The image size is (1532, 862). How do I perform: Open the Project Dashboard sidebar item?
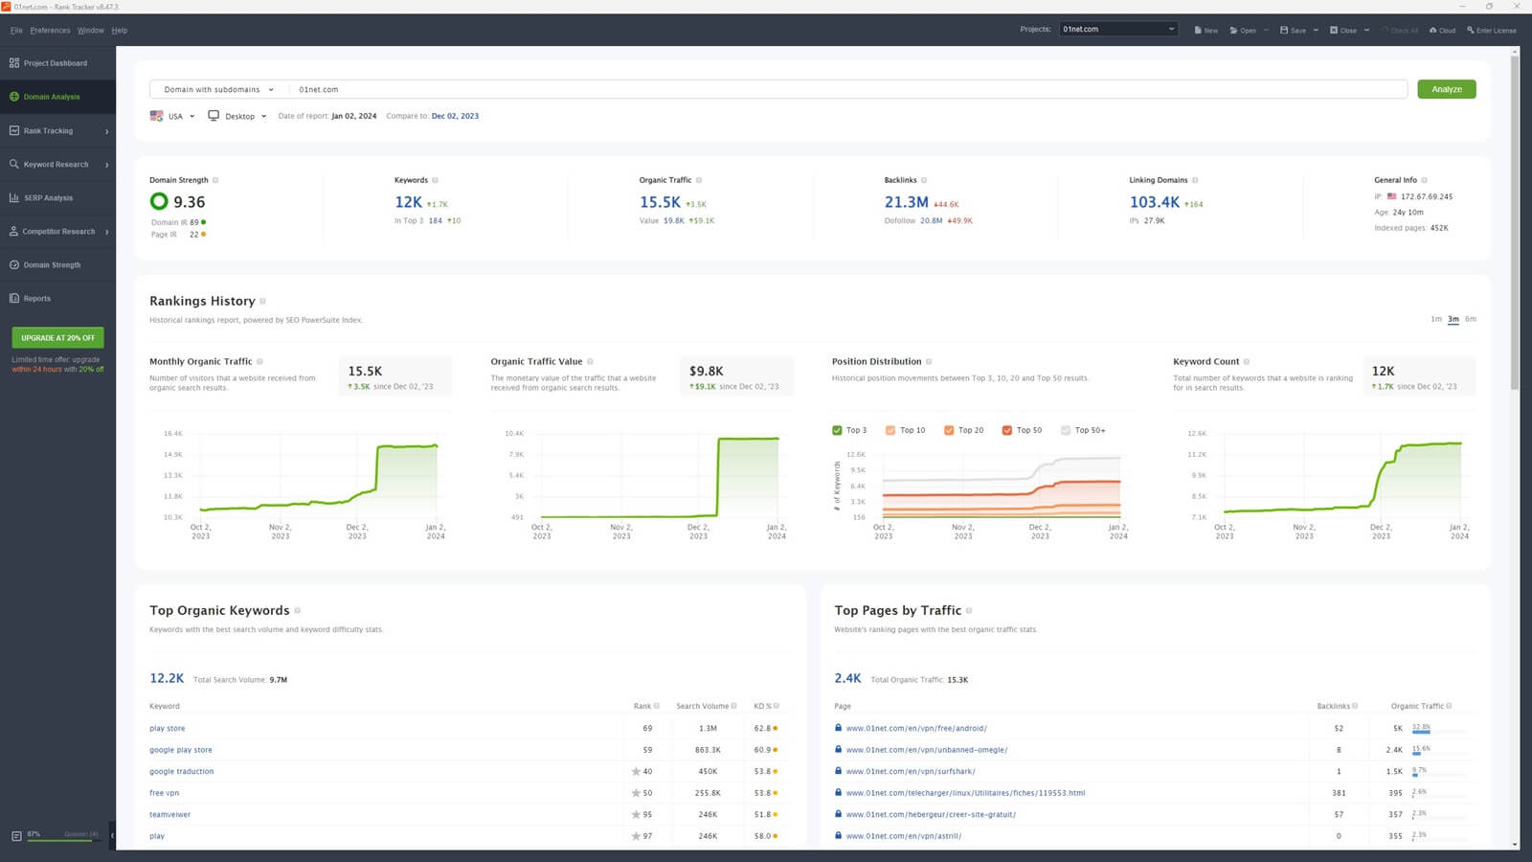(57, 63)
